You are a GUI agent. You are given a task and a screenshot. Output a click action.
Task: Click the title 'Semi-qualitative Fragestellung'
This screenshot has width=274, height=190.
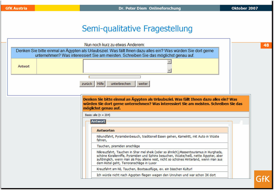point(137,28)
